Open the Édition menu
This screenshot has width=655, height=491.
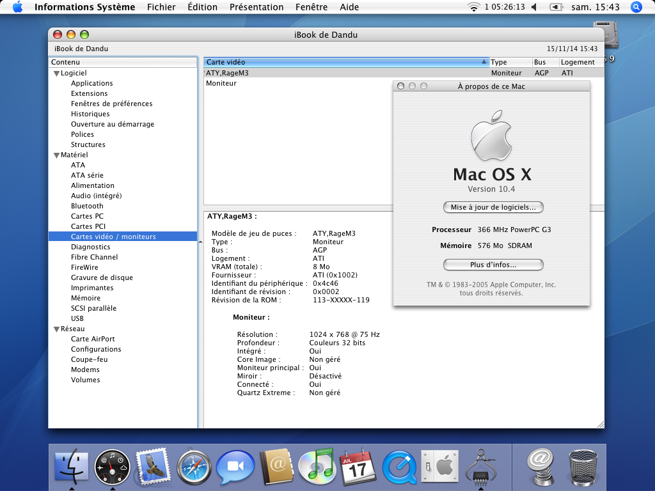(202, 6)
